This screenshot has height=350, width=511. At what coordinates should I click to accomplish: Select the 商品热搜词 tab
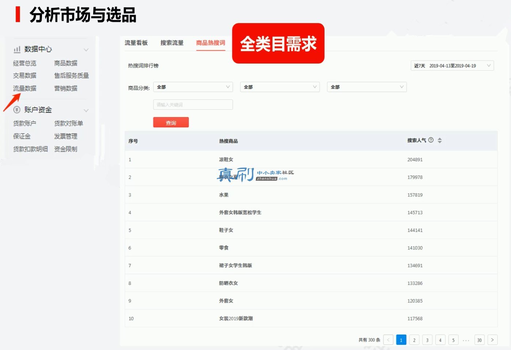(x=211, y=43)
